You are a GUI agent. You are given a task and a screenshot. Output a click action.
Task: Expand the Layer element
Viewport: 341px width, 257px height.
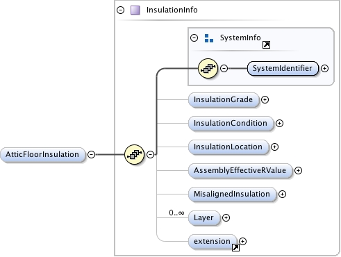coord(226,218)
